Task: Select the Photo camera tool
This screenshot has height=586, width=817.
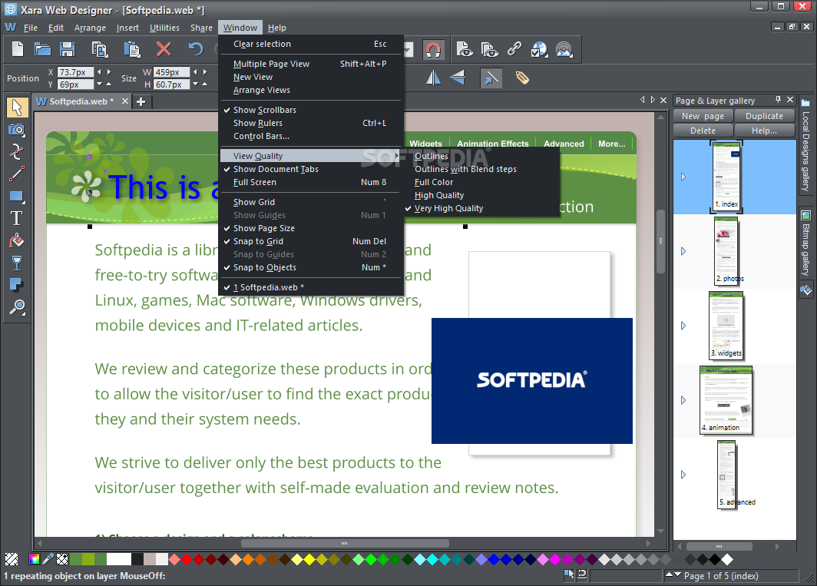Action: 17,130
